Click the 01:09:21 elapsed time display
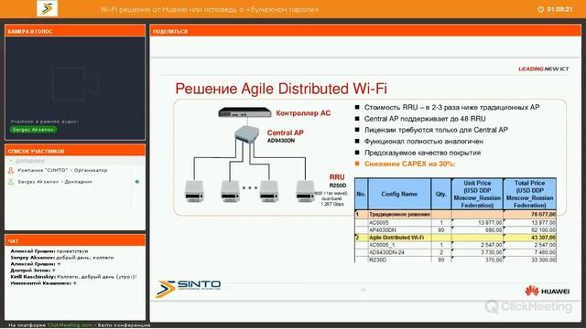 559,9
